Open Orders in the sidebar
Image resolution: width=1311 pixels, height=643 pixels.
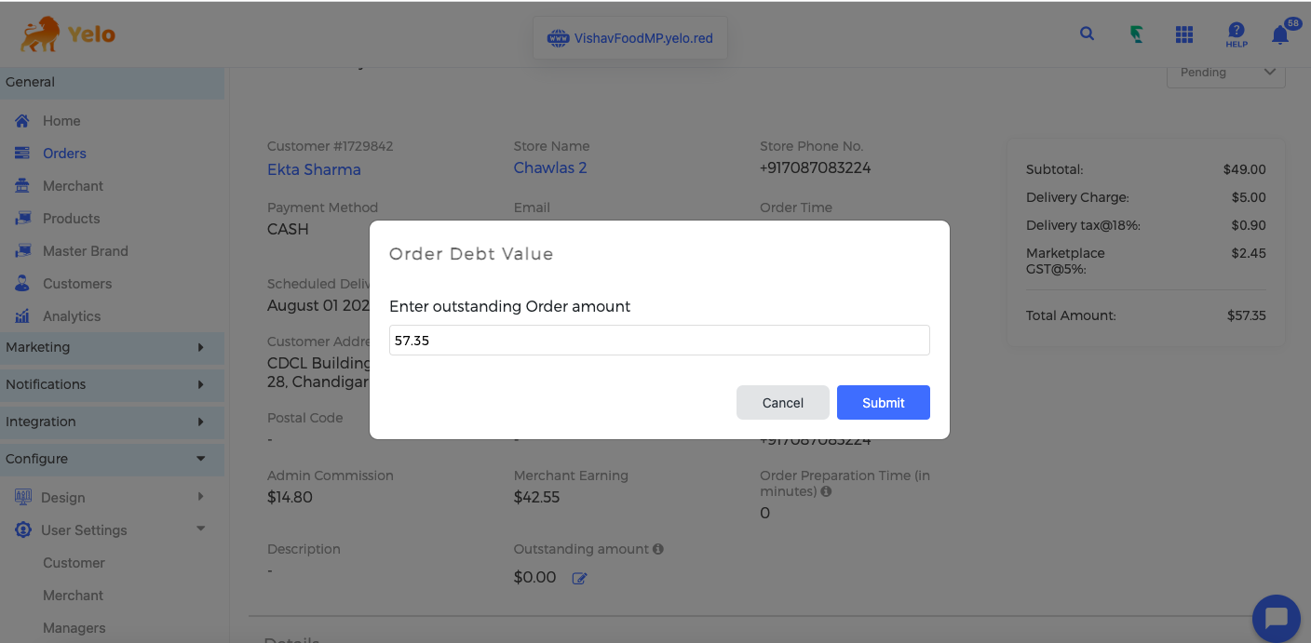64,154
